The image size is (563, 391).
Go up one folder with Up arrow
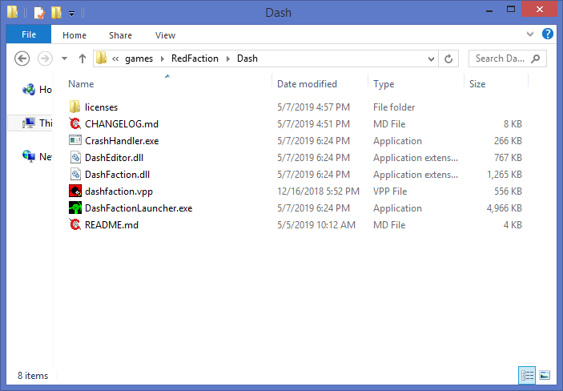click(x=82, y=58)
